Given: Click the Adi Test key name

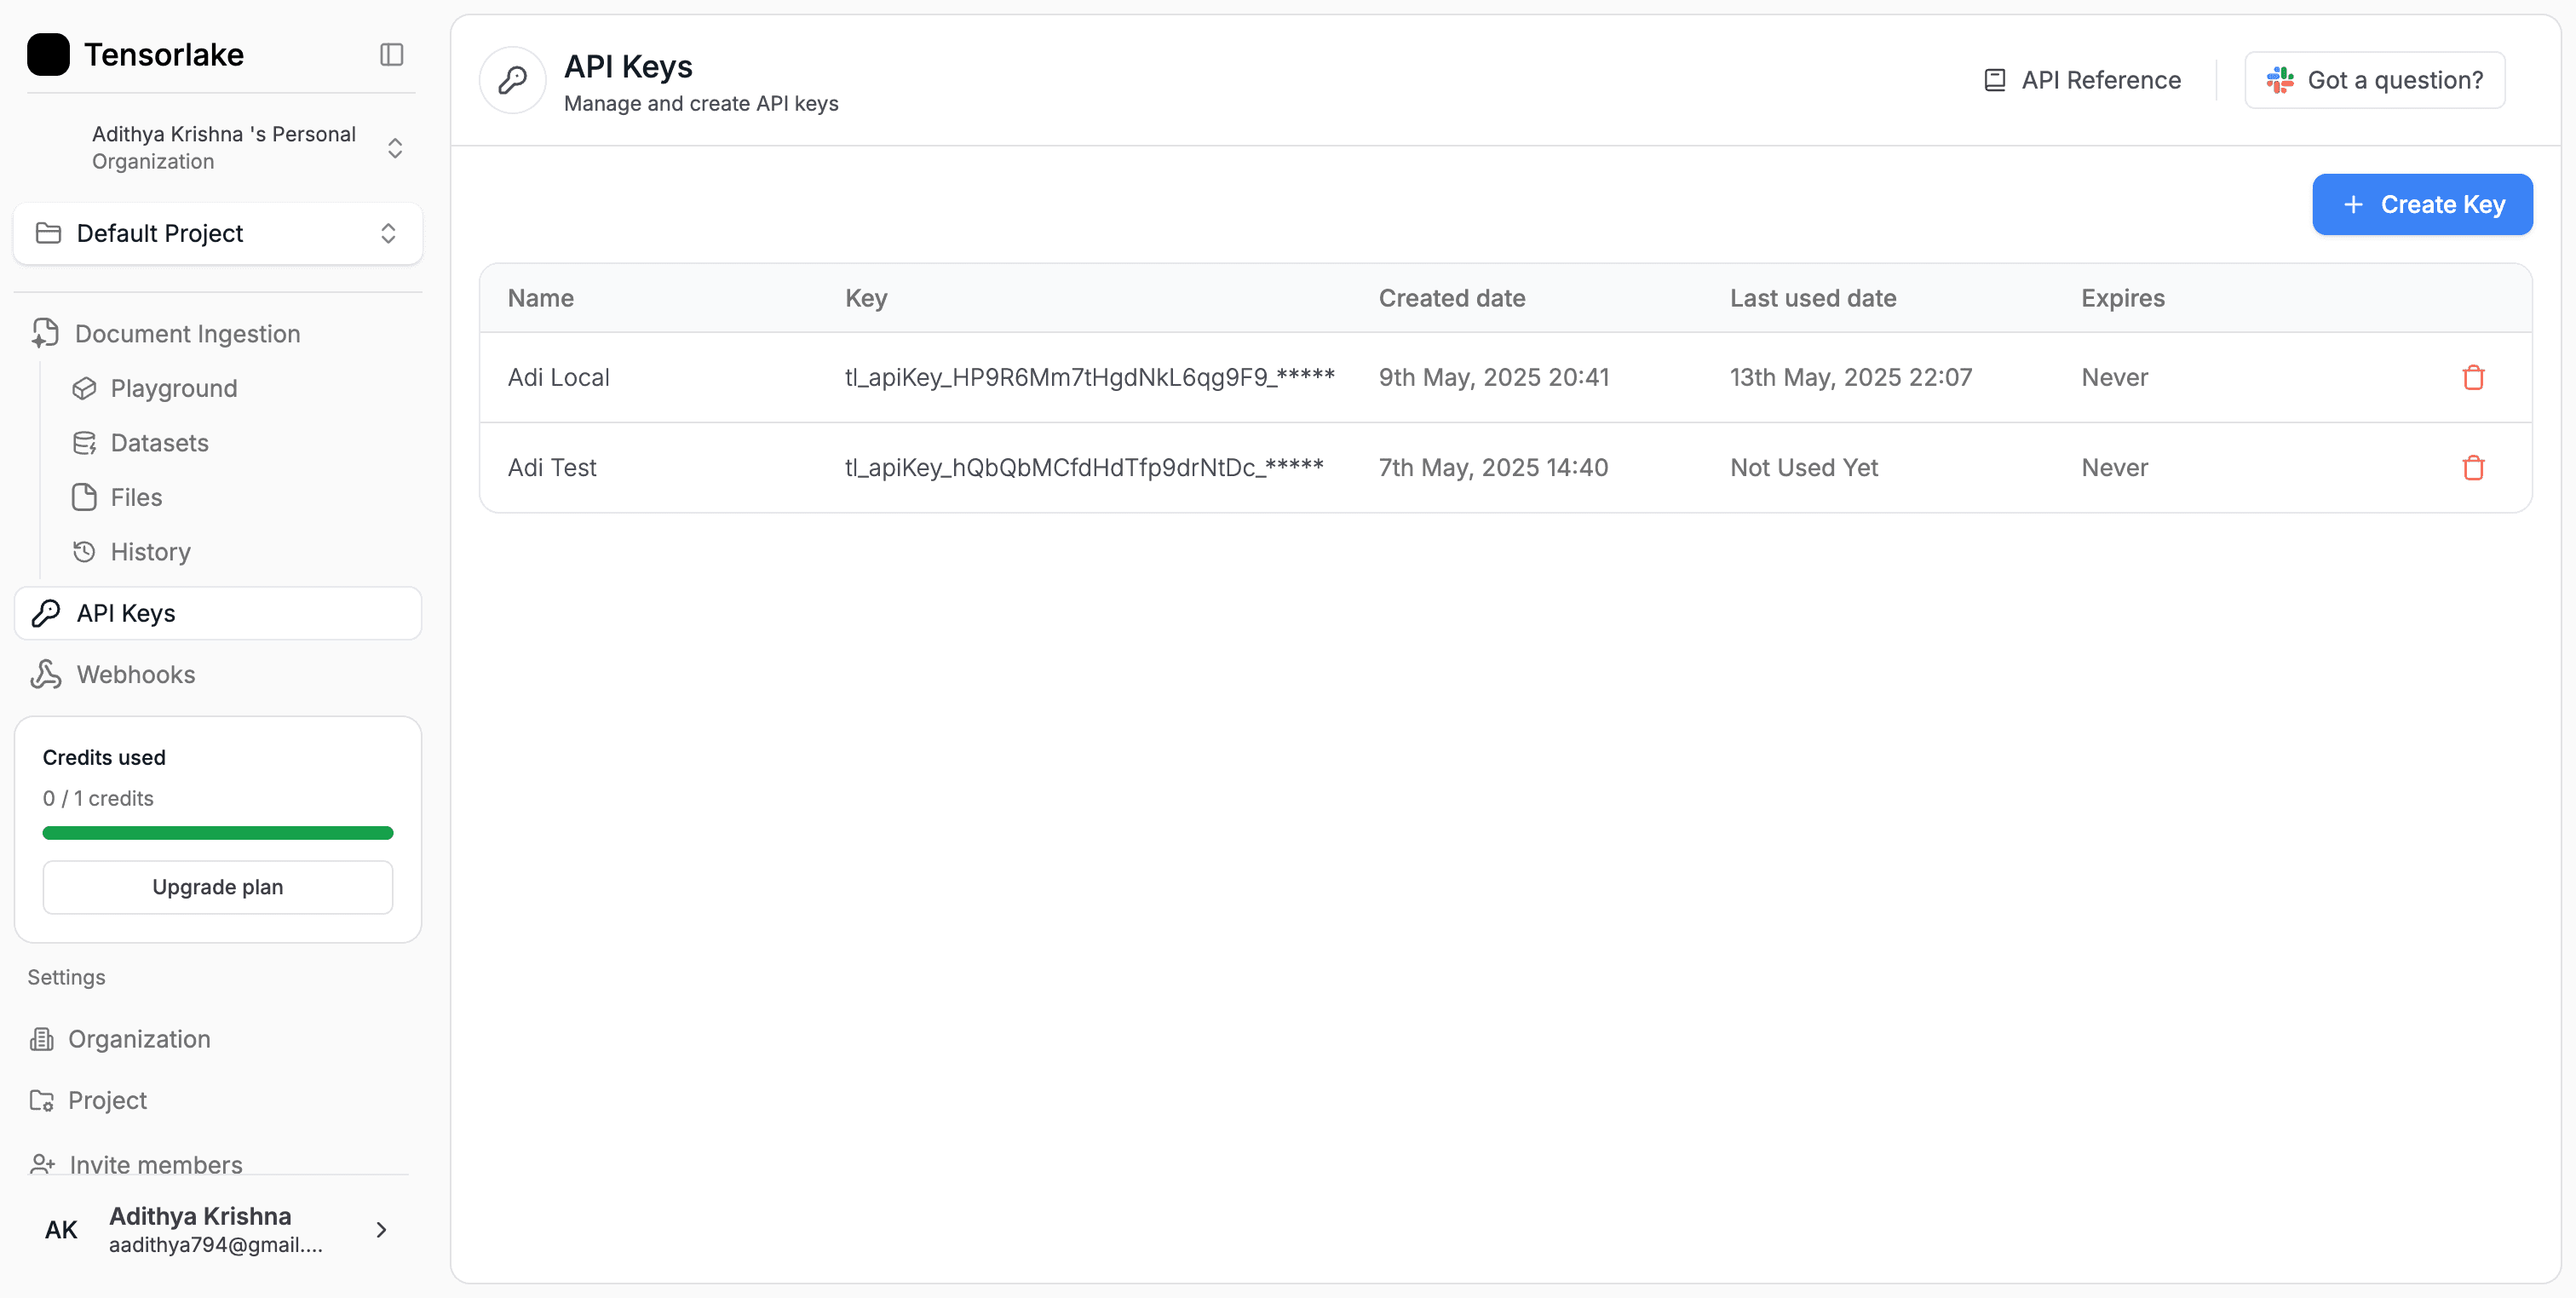Looking at the screenshot, I should (x=552, y=467).
